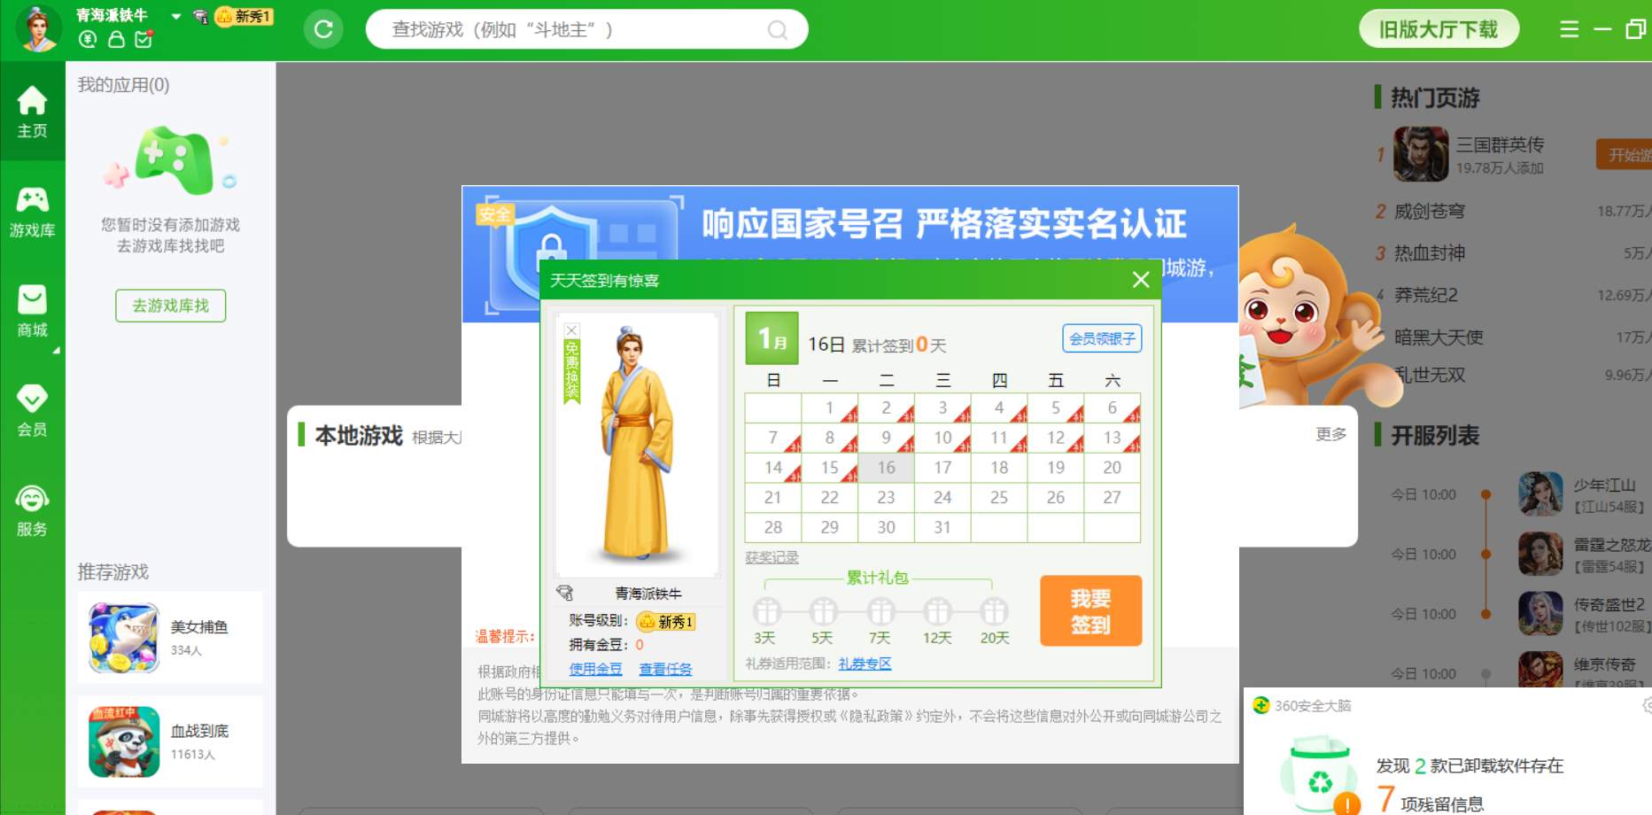Open the 新秀1 account level badge
The width and height of the screenshot is (1652, 815).
(667, 622)
